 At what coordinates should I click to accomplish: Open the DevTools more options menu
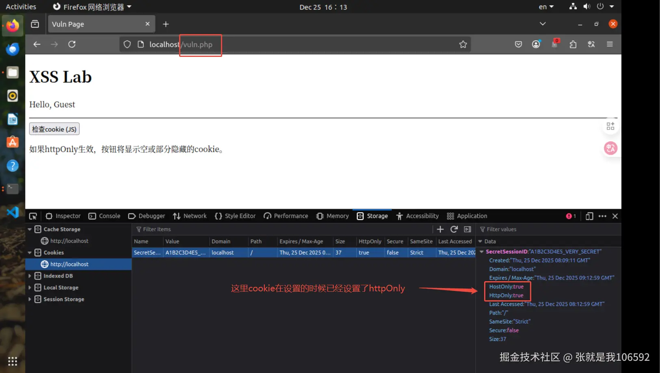[x=602, y=216]
